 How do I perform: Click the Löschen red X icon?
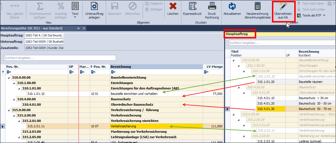(x=173, y=6)
